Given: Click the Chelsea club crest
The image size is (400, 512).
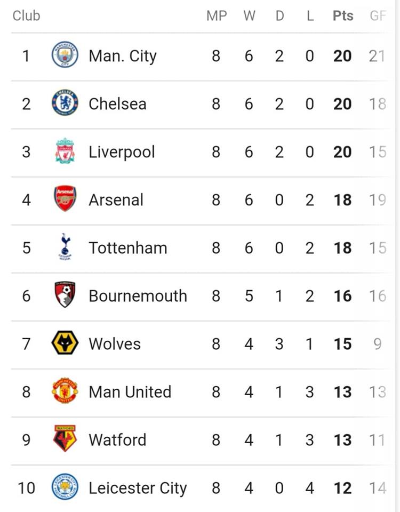Looking at the screenshot, I should tap(65, 102).
